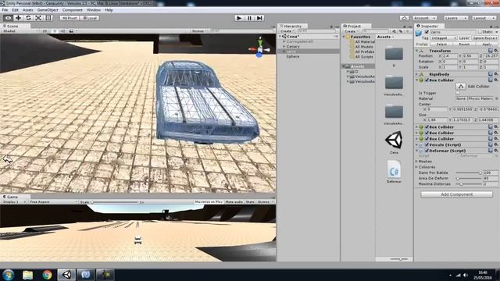
Task: Expand the Rigidbody component
Action: [x=416, y=74]
